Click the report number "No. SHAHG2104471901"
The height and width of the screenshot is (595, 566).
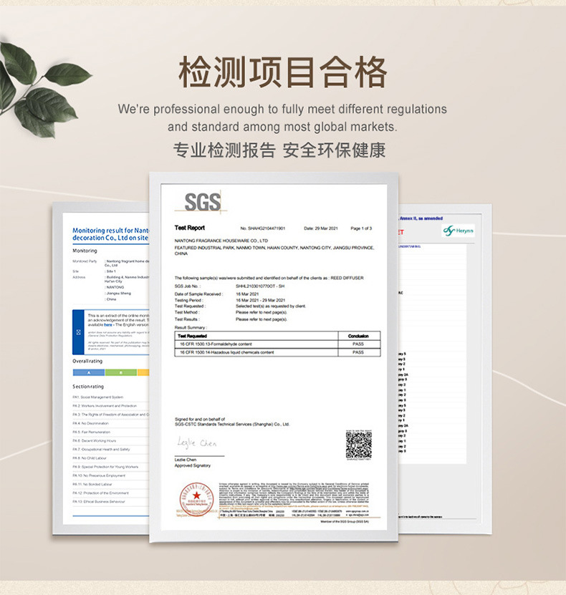coord(263,228)
